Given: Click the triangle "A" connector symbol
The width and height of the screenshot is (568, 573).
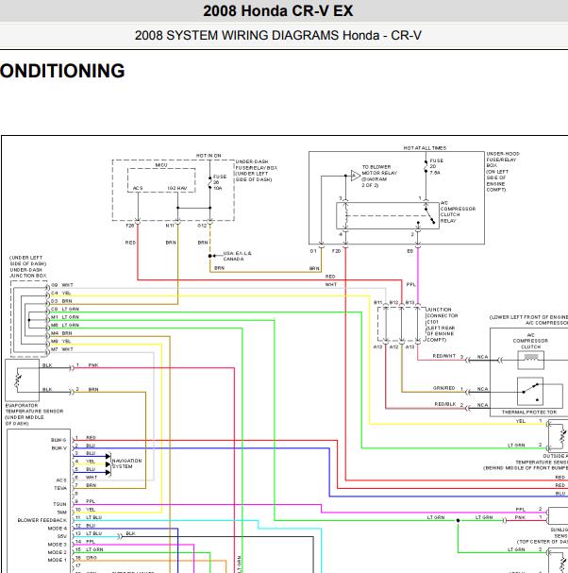Looking at the screenshot, I should [356, 176].
